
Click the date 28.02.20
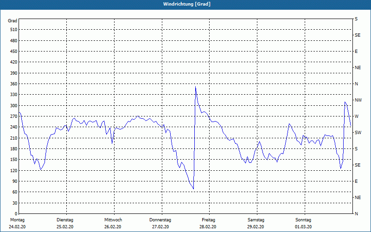pos(208,227)
